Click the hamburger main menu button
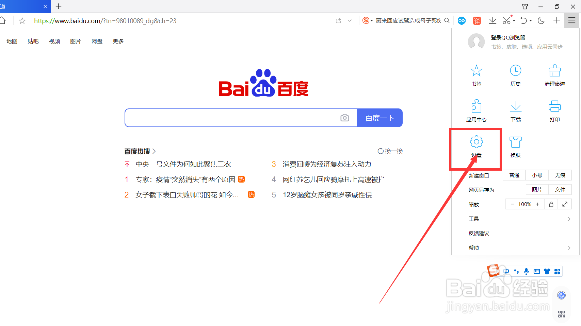 572,21
